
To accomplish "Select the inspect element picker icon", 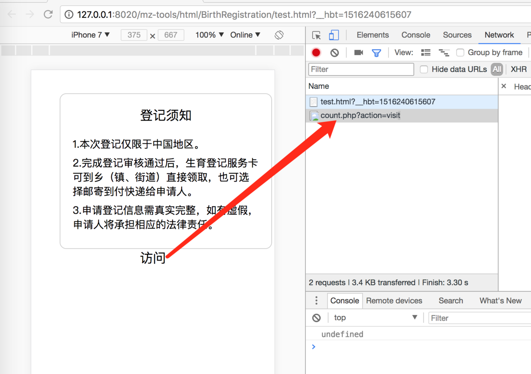I will (x=317, y=35).
